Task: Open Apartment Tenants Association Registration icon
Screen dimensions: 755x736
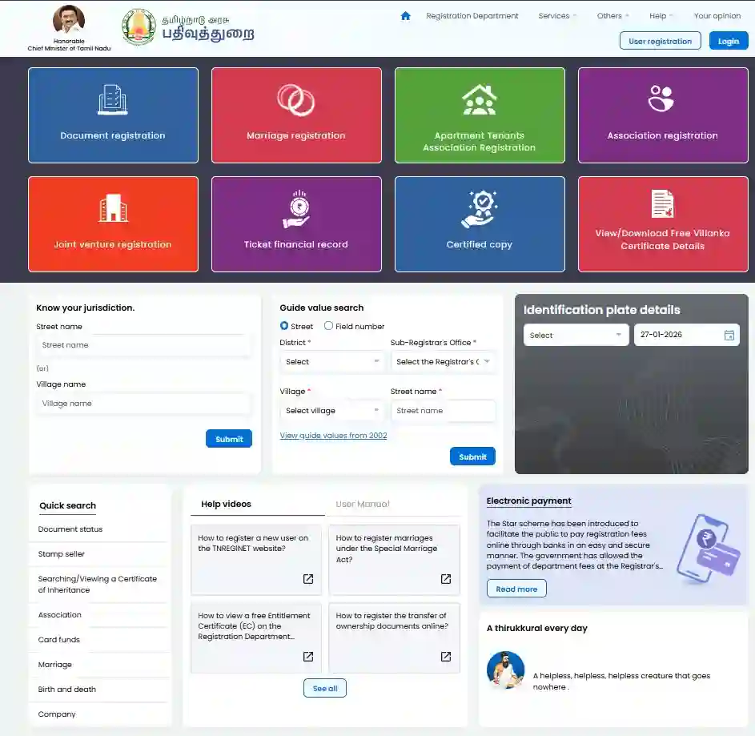Action: 479,99
